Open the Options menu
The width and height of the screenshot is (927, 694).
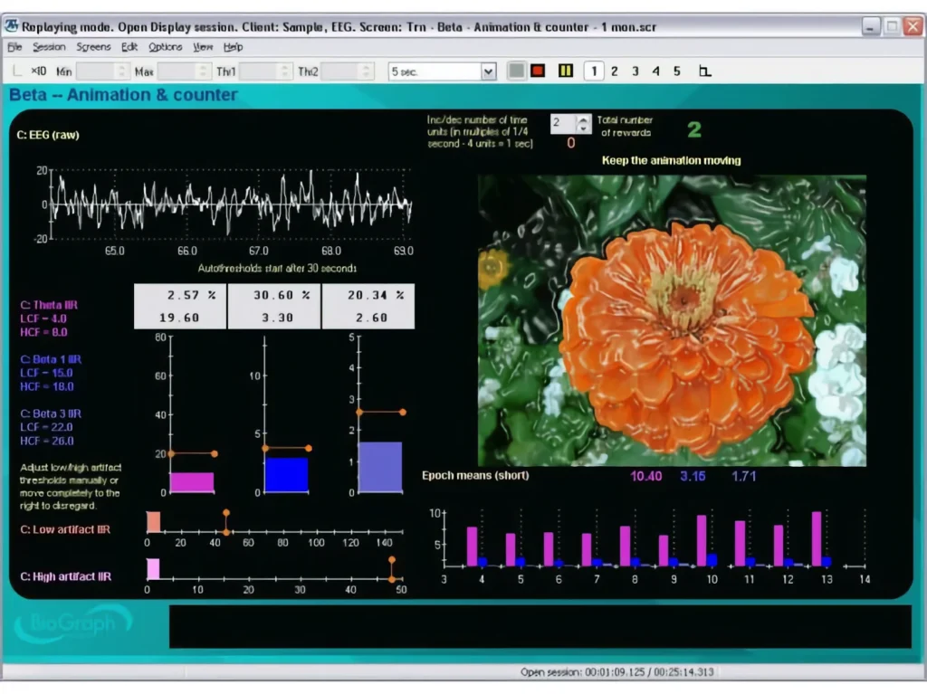[165, 47]
